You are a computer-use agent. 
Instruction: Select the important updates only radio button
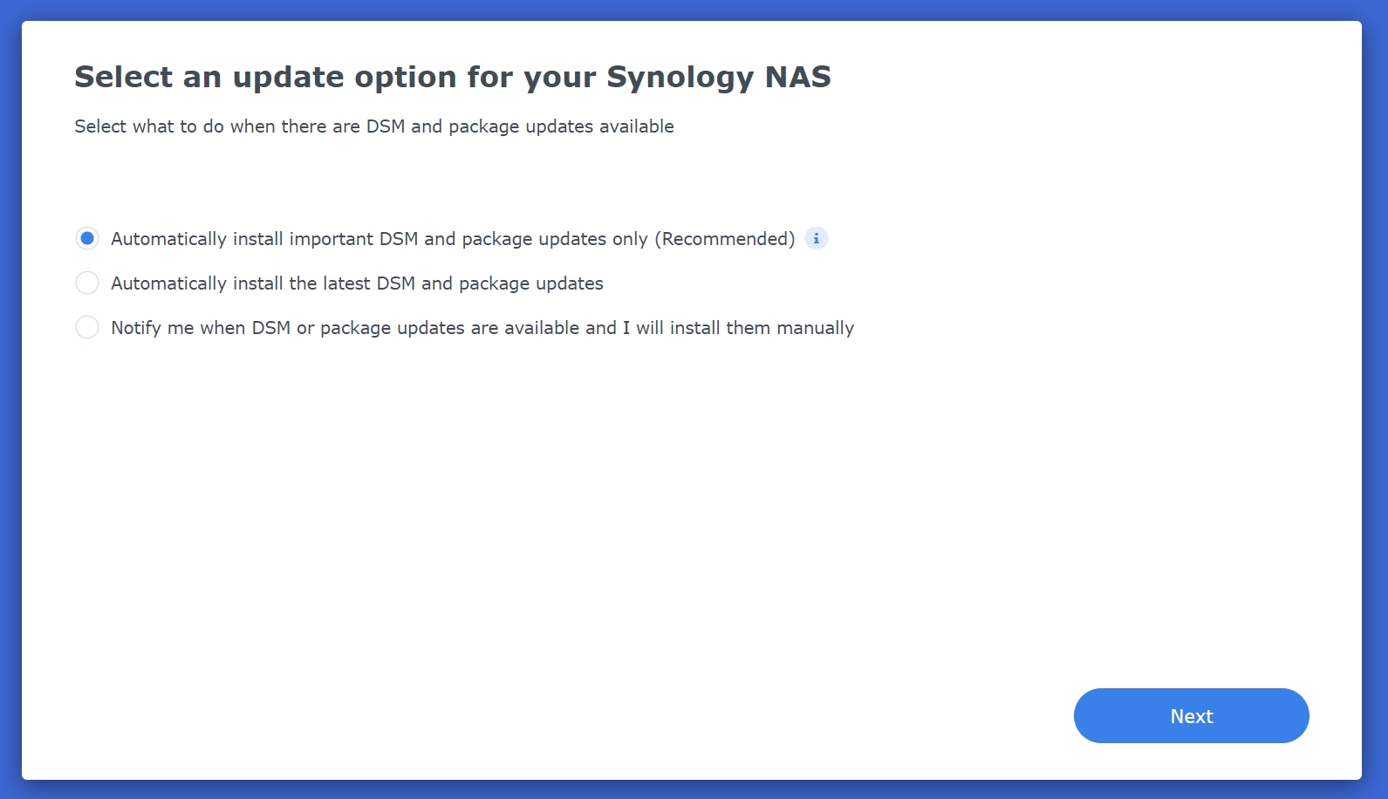[x=87, y=238]
